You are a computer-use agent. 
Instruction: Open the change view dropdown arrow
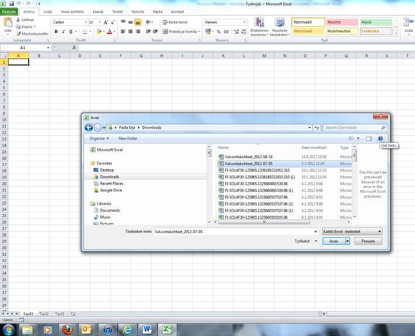pyautogui.click(x=358, y=139)
